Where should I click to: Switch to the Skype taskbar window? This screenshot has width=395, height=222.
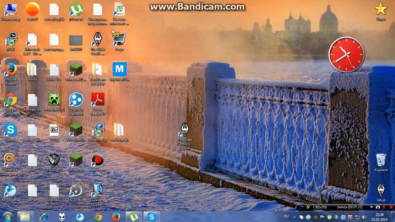[152, 216]
